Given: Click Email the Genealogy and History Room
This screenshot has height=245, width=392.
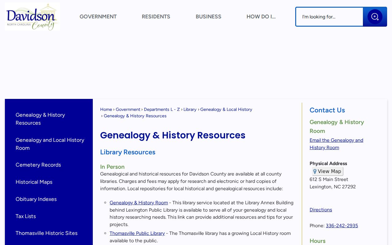Looking at the screenshot, I should pos(336,144).
